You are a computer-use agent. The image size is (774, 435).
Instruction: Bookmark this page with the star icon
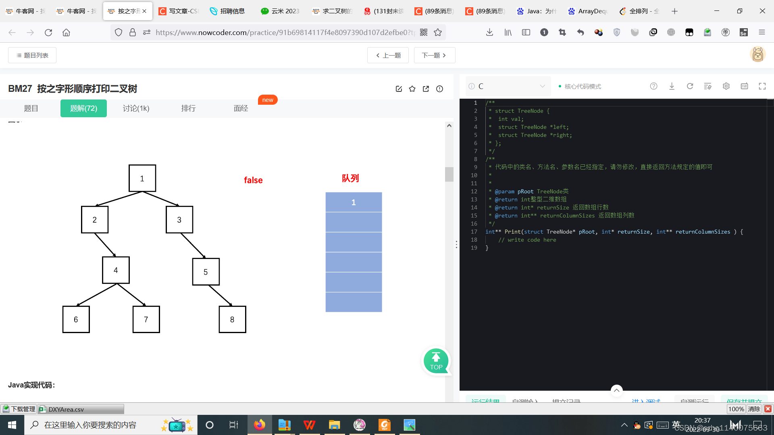coord(438,32)
